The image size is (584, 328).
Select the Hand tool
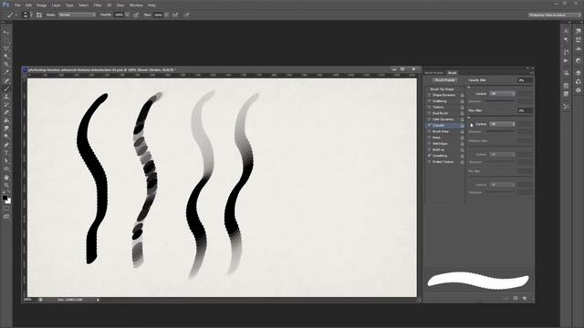[x=6, y=177]
